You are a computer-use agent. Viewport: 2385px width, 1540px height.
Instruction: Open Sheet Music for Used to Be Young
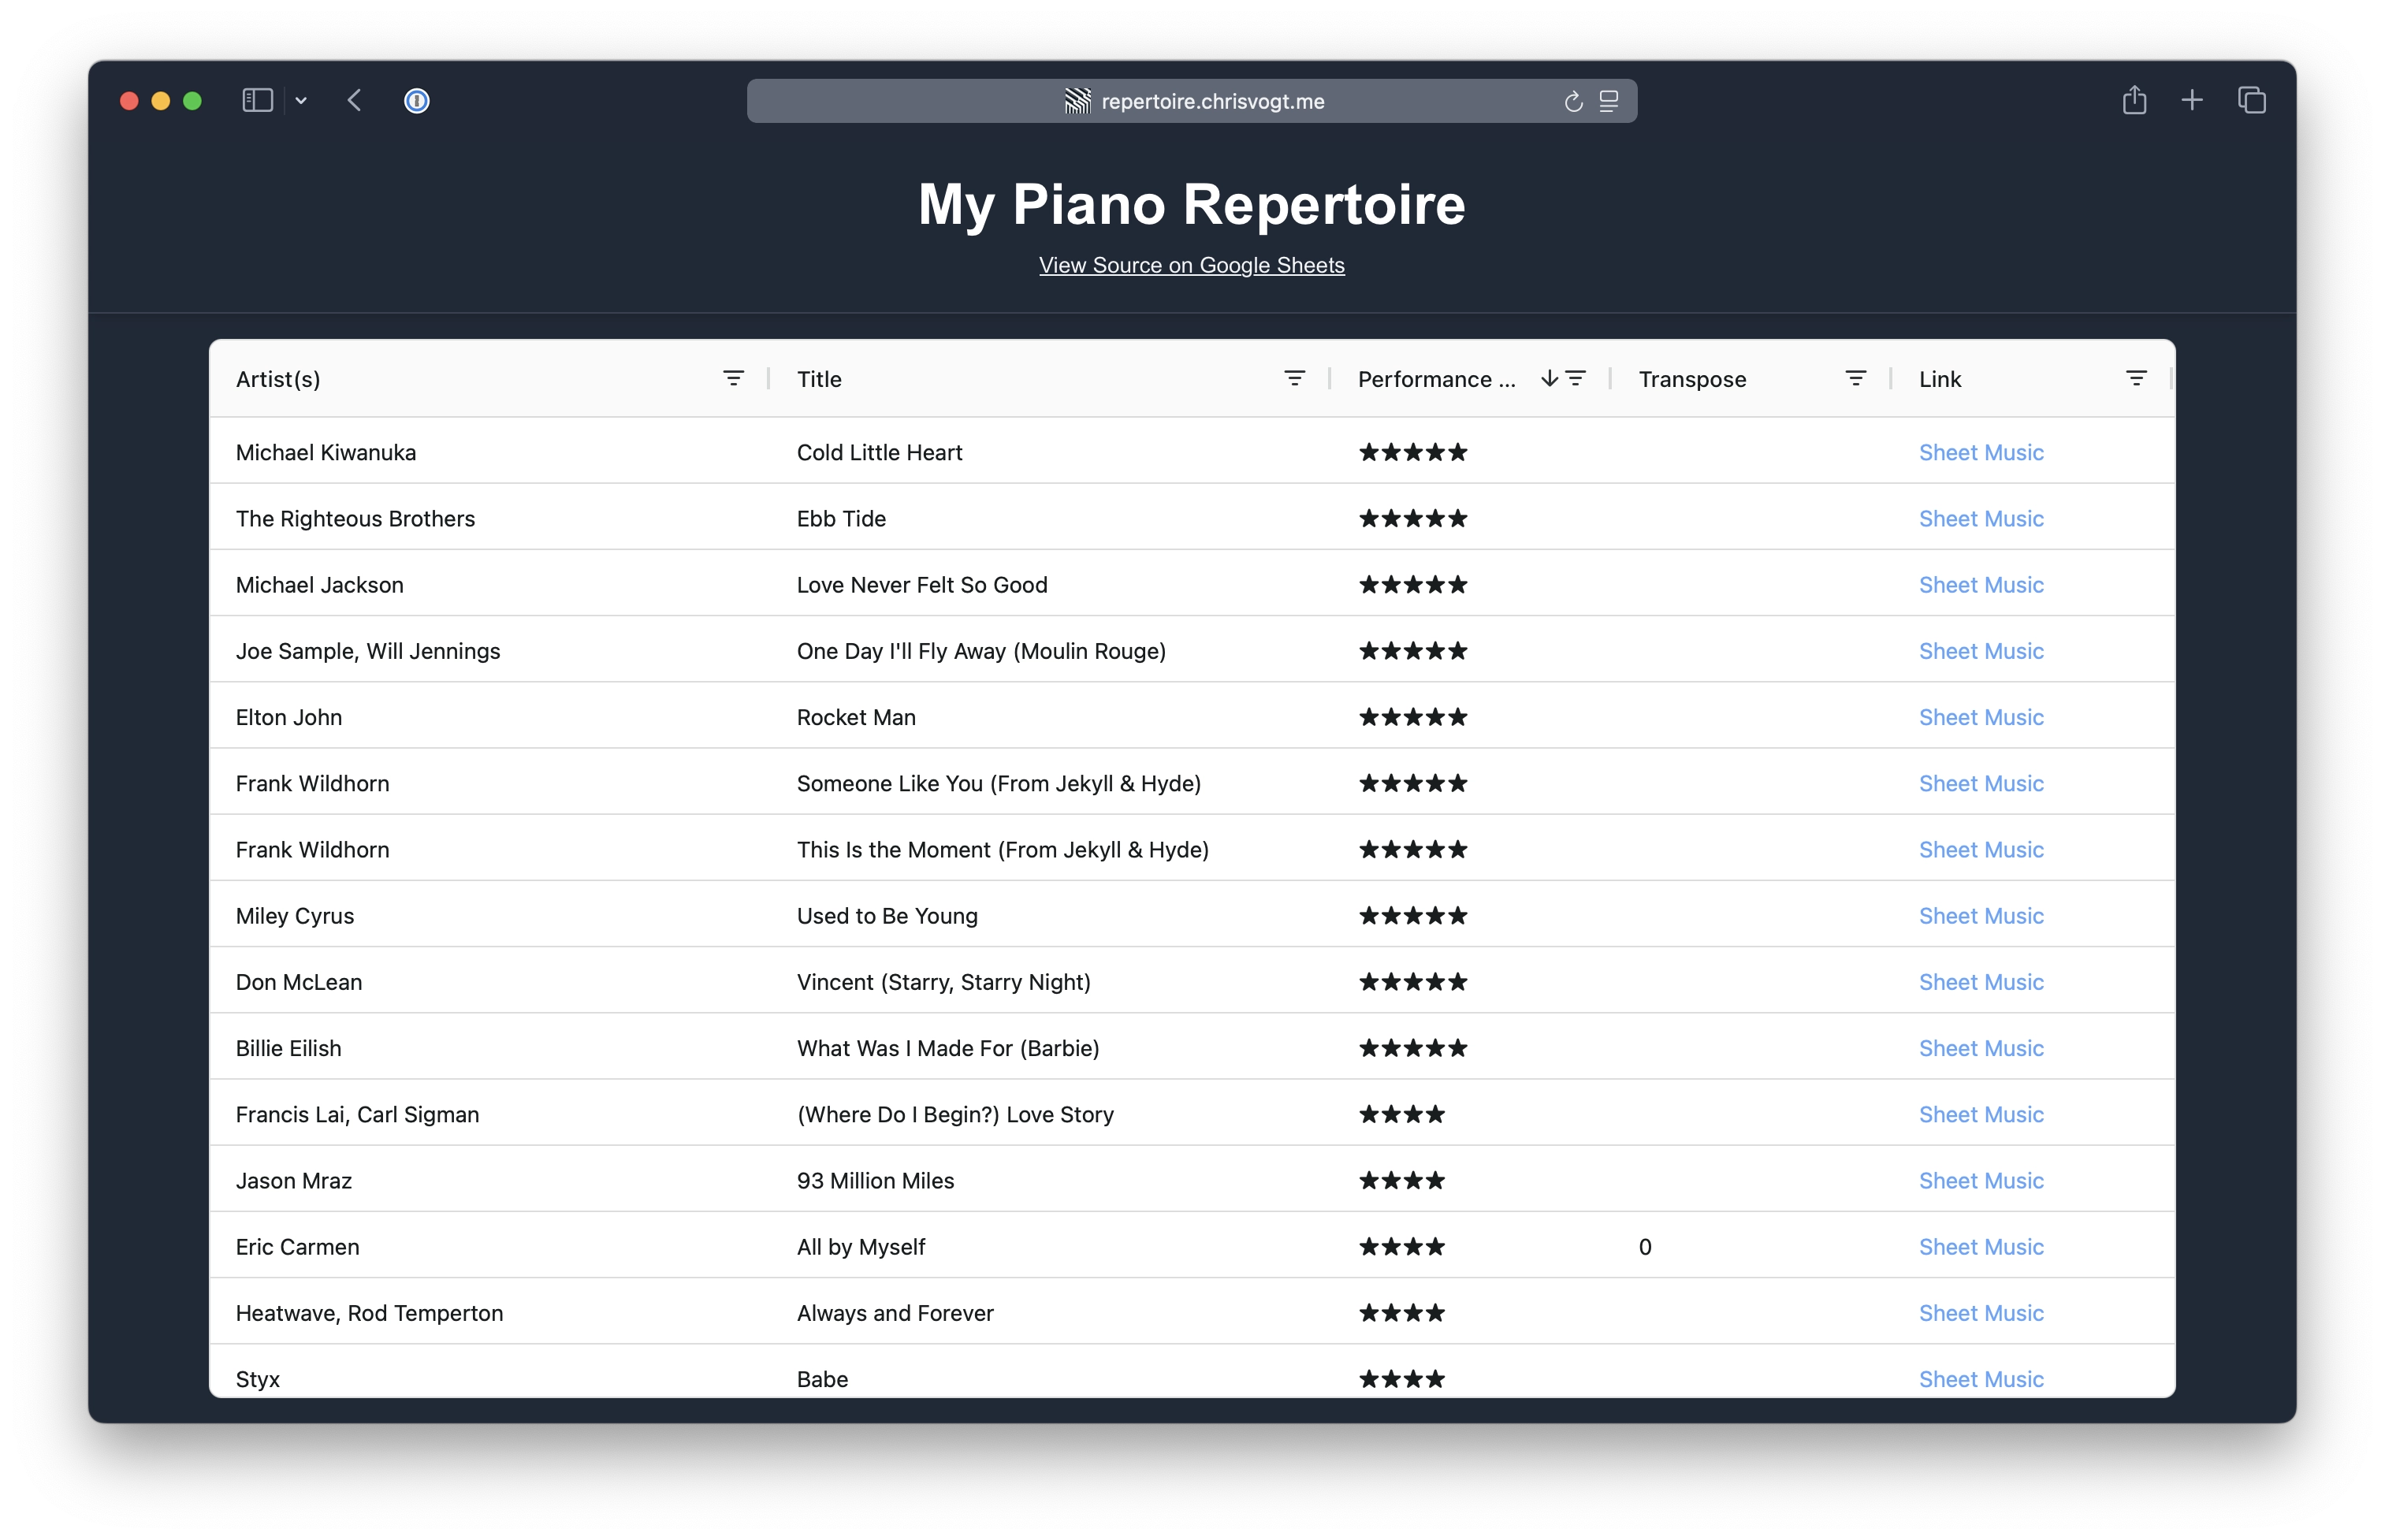pyautogui.click(x=1981, y=916)
